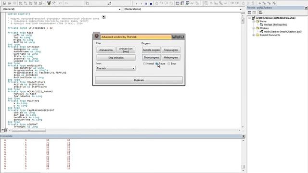
Task: Click the Toggle Bookmark flag icon
Action: pyautogui.click(x=259, y=3)
